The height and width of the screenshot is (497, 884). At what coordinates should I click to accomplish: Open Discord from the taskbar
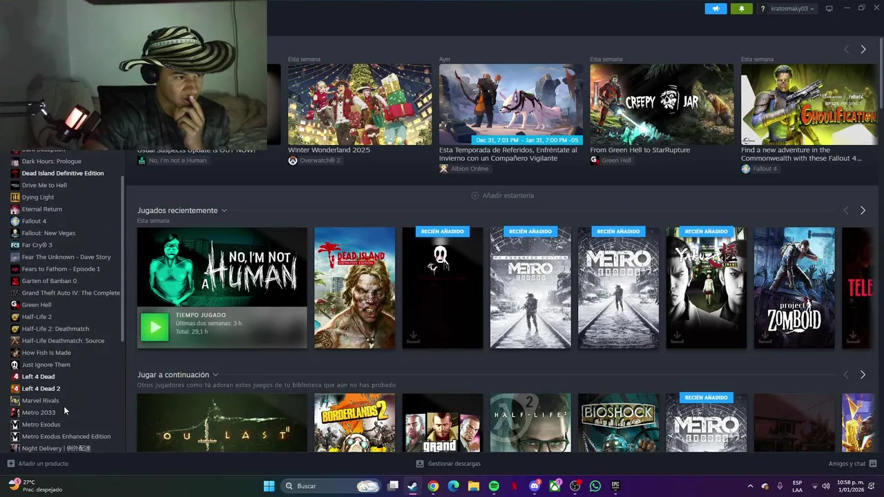coord(535,486)
